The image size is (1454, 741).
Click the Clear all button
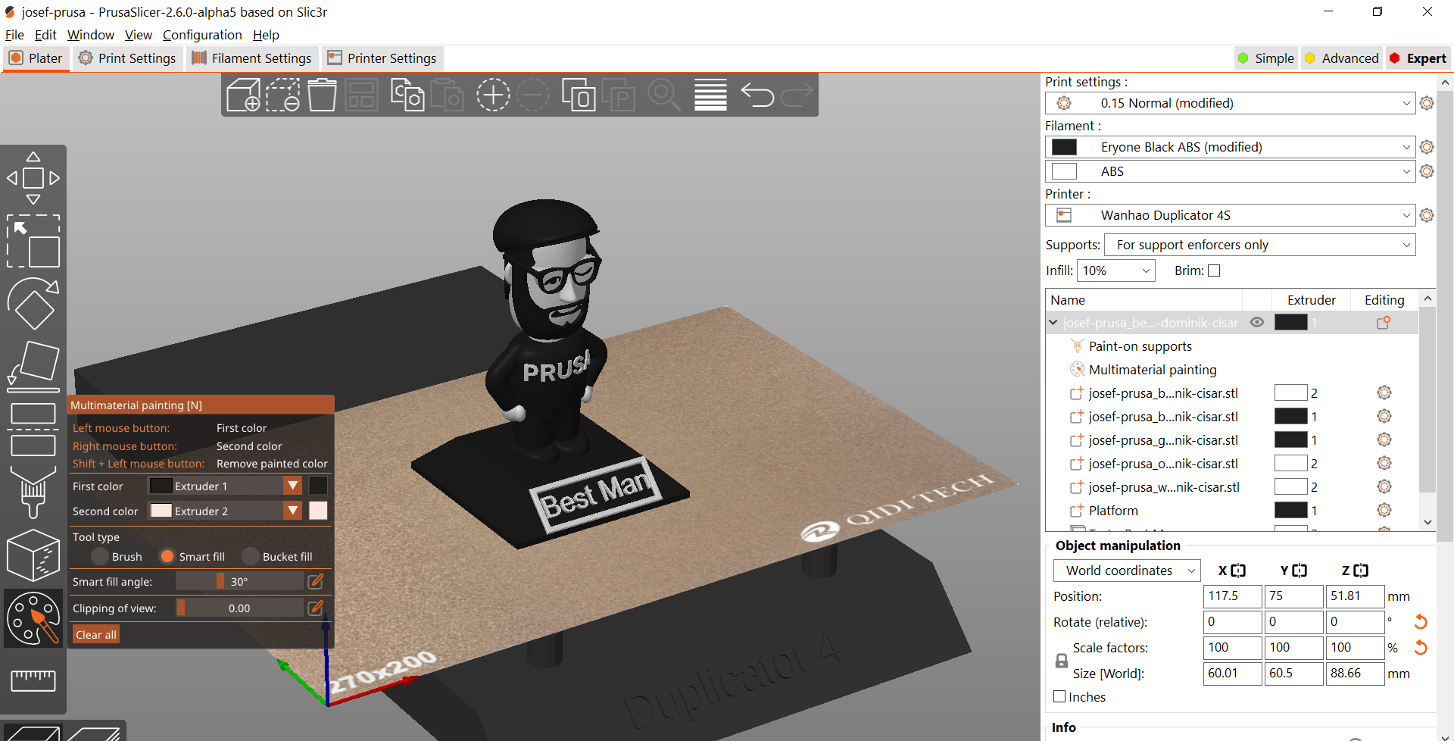pos(96,634)
